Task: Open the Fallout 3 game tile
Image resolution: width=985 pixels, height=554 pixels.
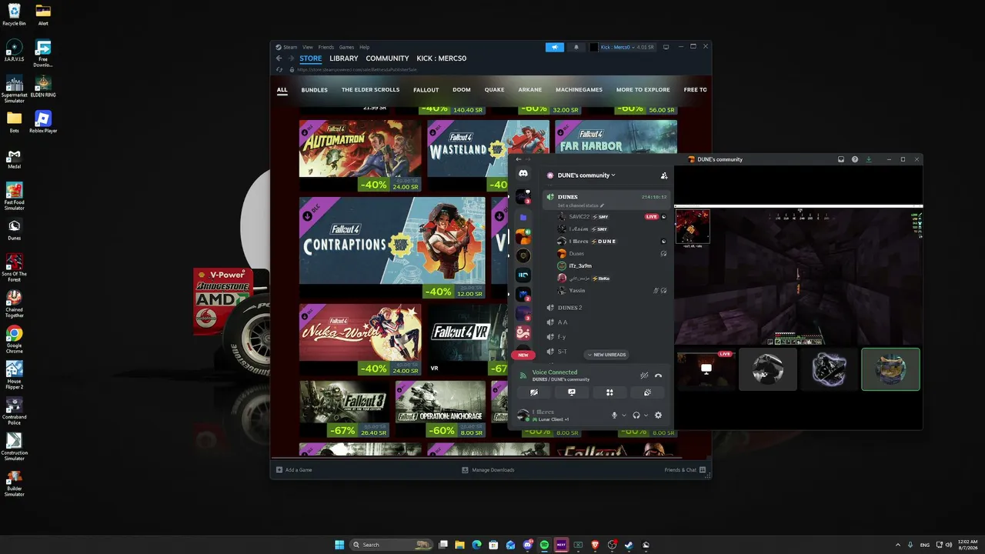Action: tap(344, 408)
